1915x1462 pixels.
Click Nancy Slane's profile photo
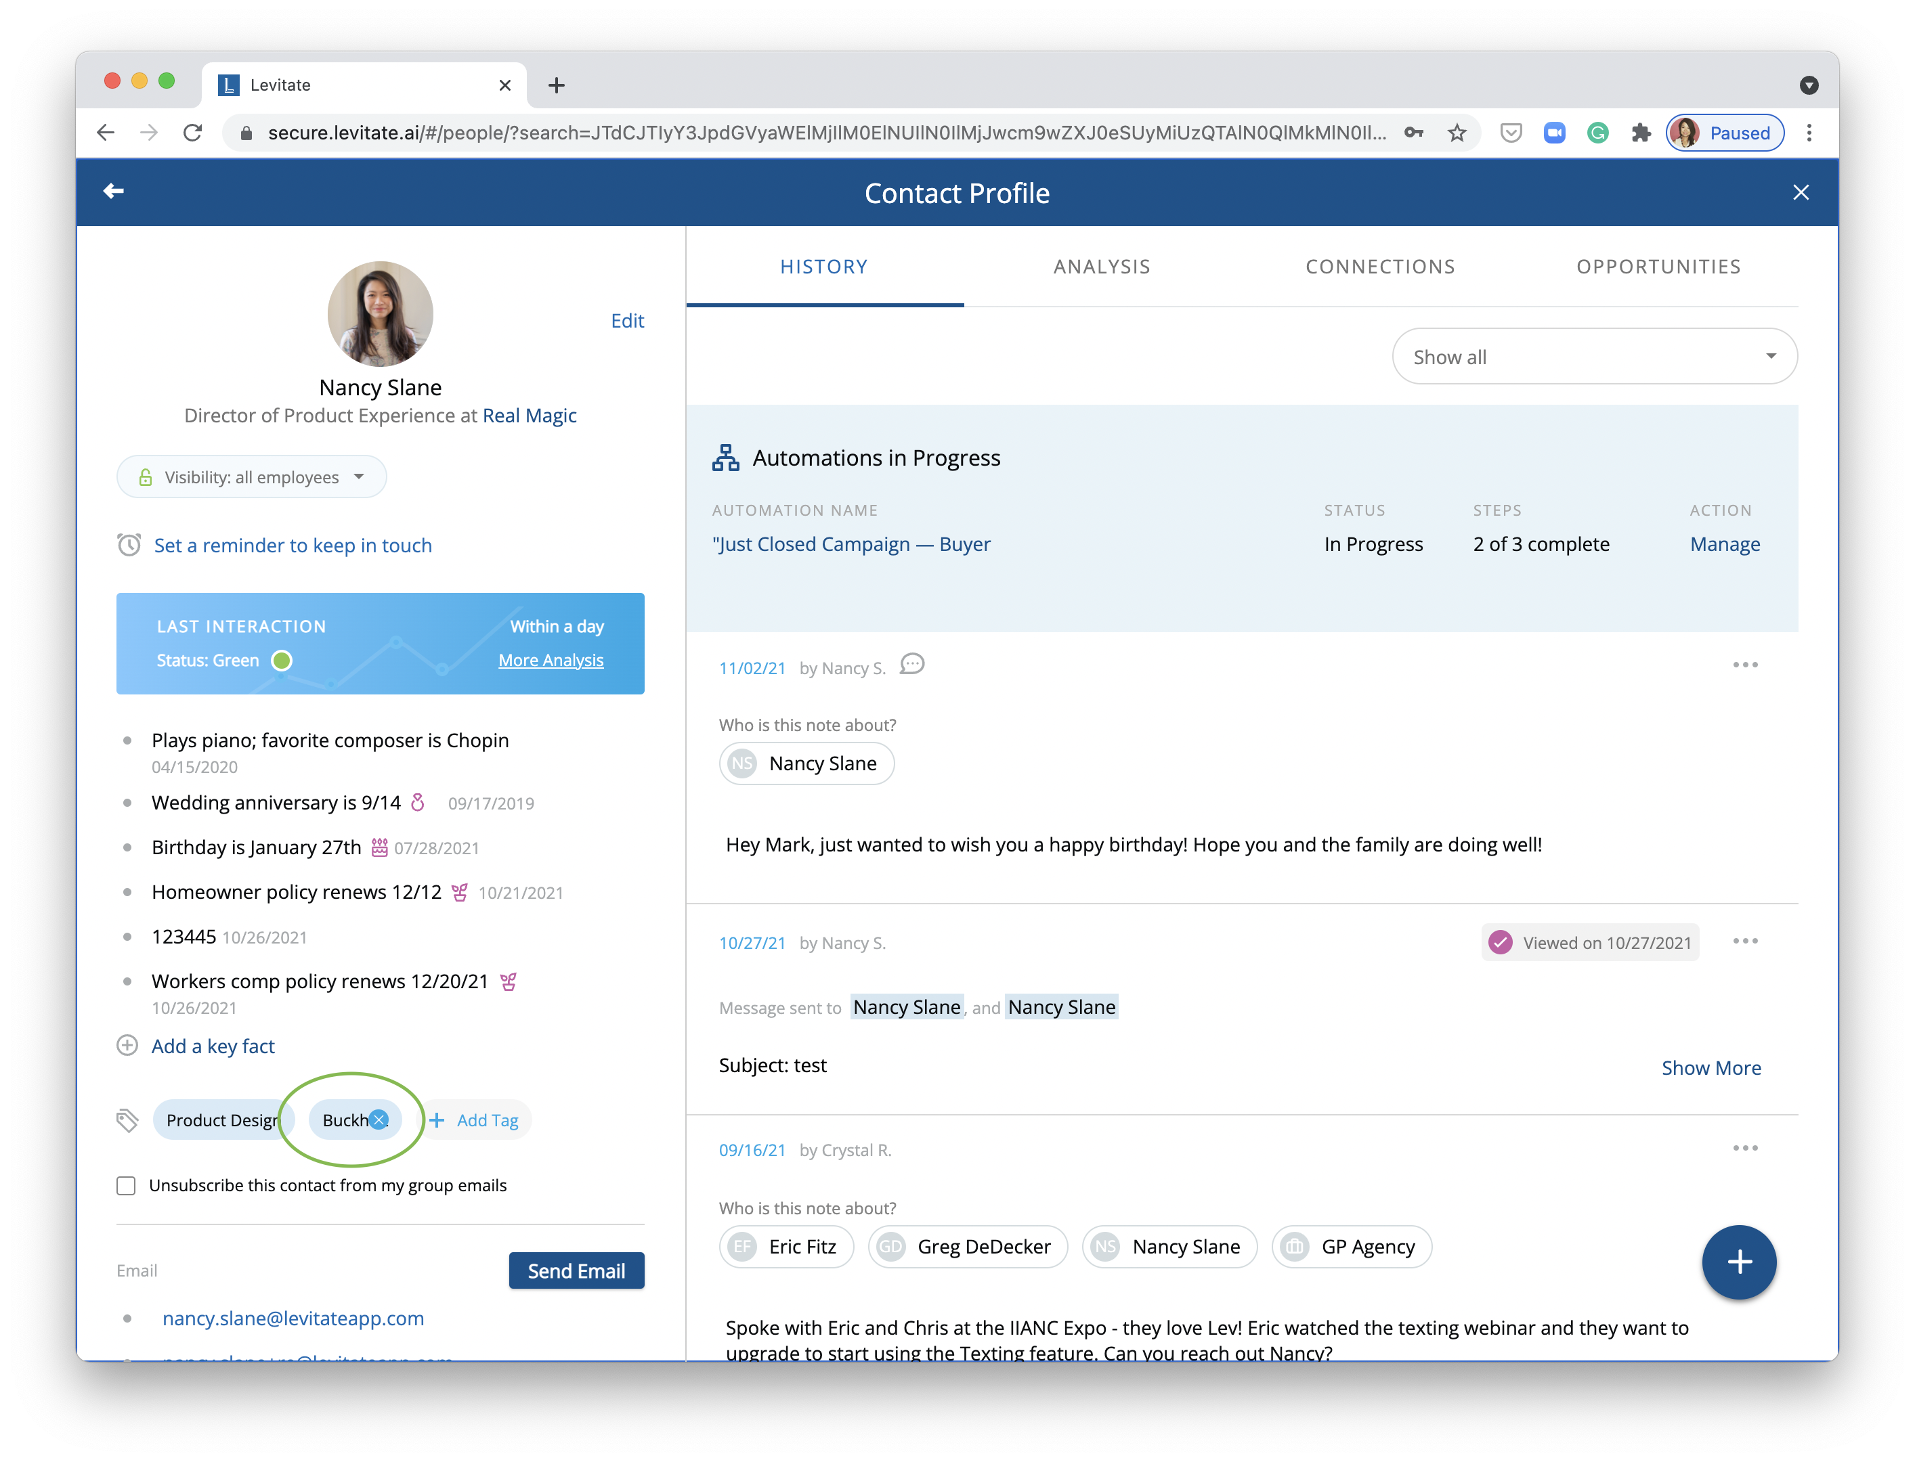pos(381,313)
